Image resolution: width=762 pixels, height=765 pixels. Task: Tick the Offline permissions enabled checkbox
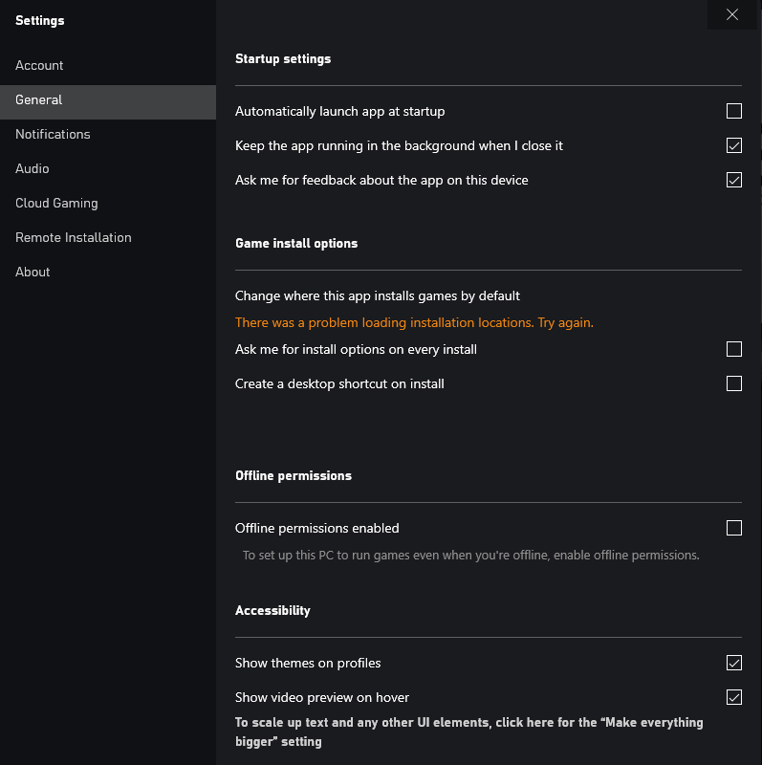click(x=734, y=528)
